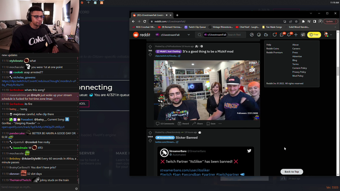This screenshot has width=340, height=191.
Task: Bookmark this page with the star icon
Action: tap(296, 21)
